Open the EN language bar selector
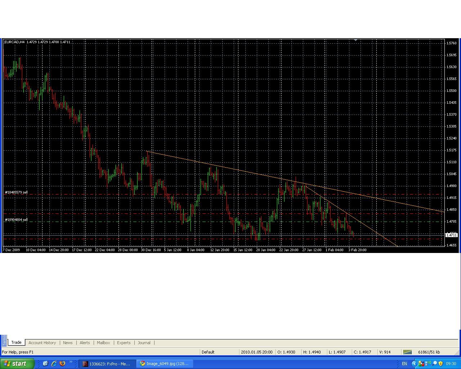The image size is (461, 369). 404,364
